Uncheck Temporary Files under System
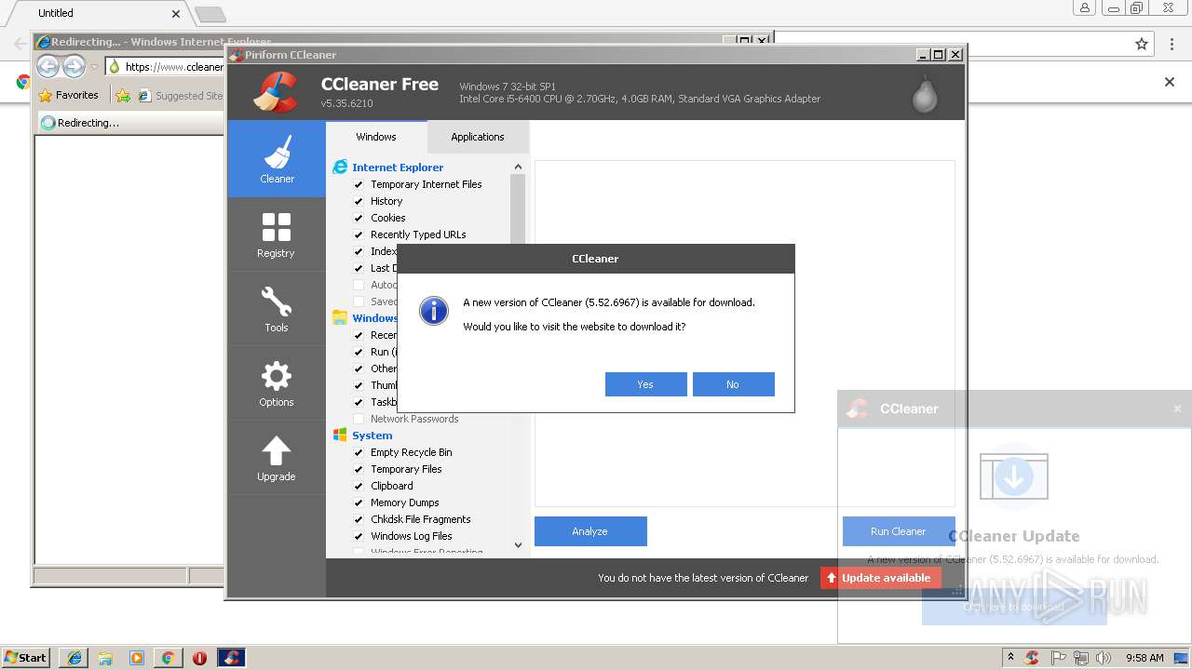 point(359,469)
